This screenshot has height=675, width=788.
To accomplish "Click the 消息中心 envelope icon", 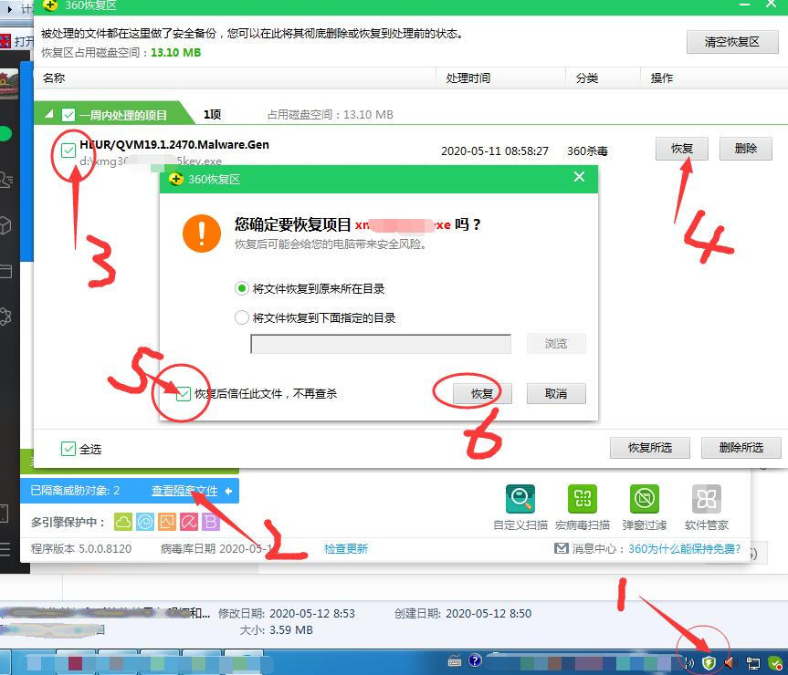I will pyautogui.click(x=561, y=548).
